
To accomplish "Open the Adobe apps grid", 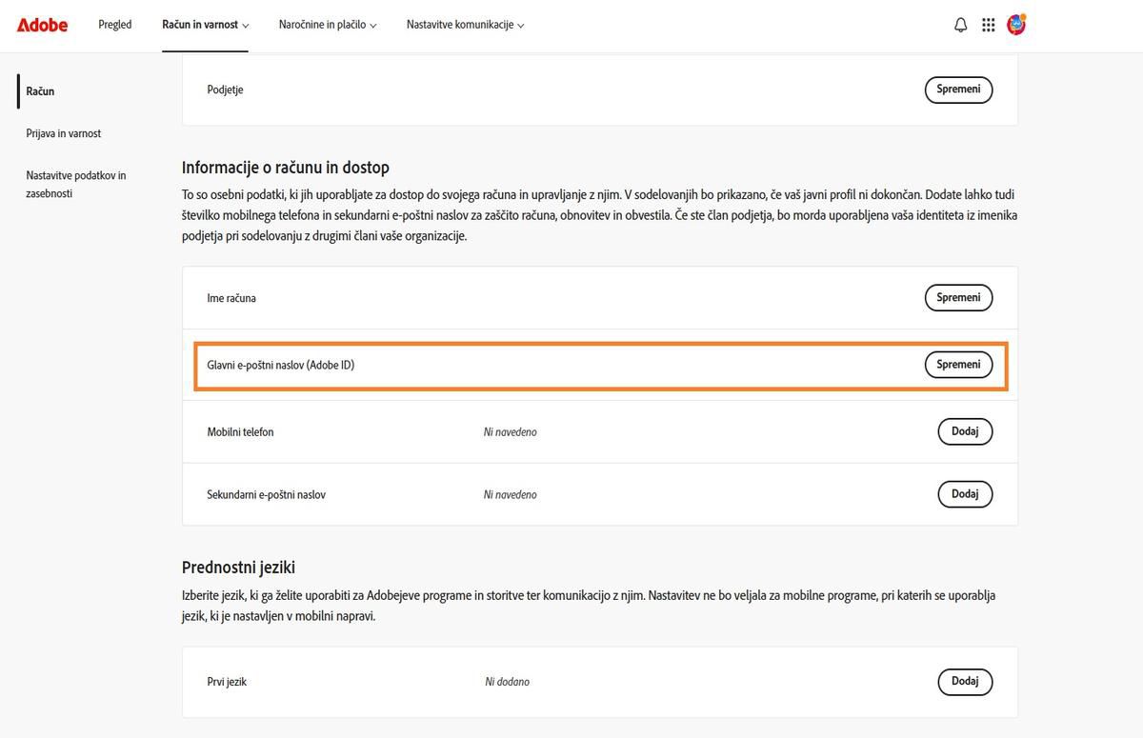I will (x=989, y=25).
